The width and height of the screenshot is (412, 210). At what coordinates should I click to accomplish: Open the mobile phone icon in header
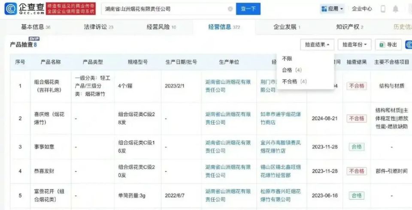(383, 9)
